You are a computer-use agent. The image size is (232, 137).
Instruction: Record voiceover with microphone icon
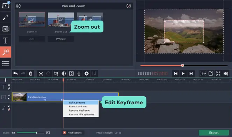click(79, 73)
